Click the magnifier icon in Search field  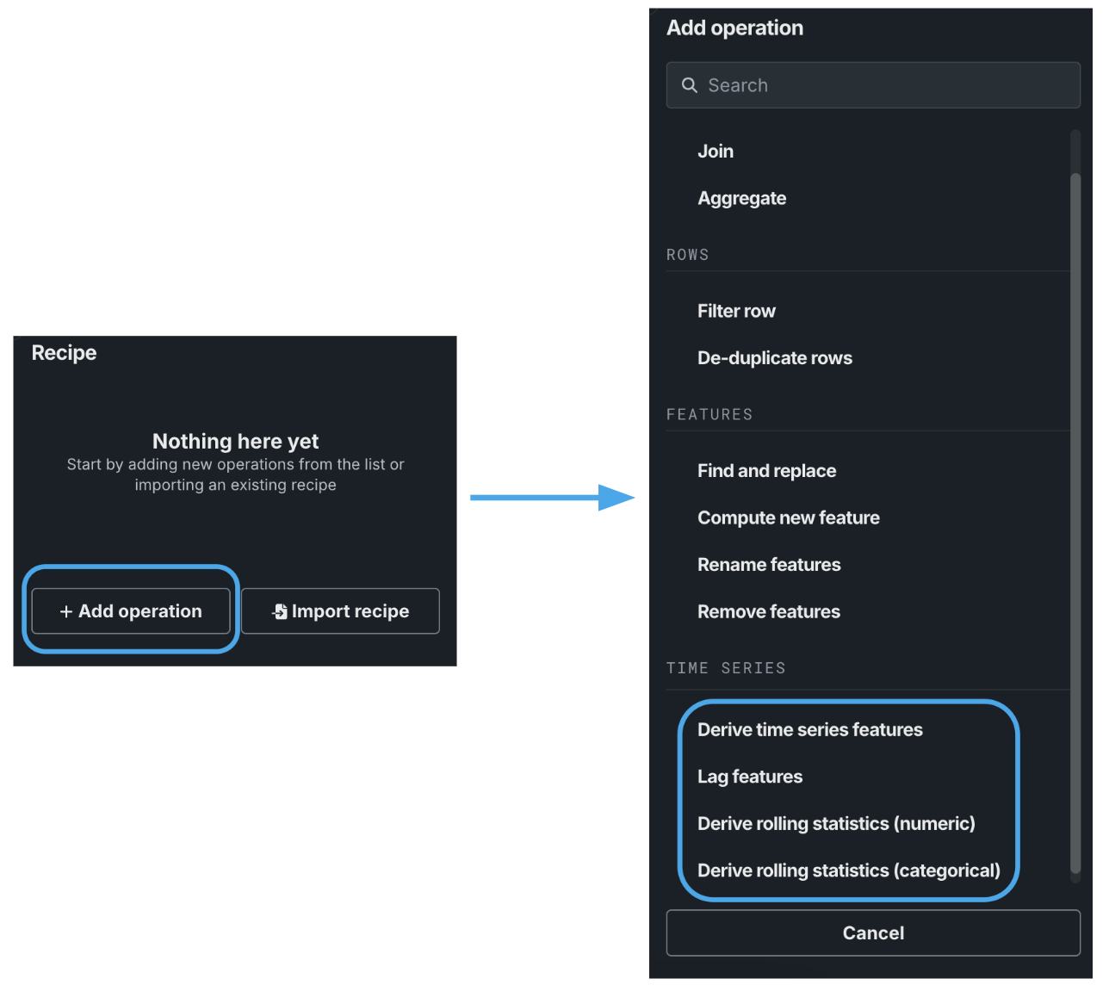[x=689, y=85]
